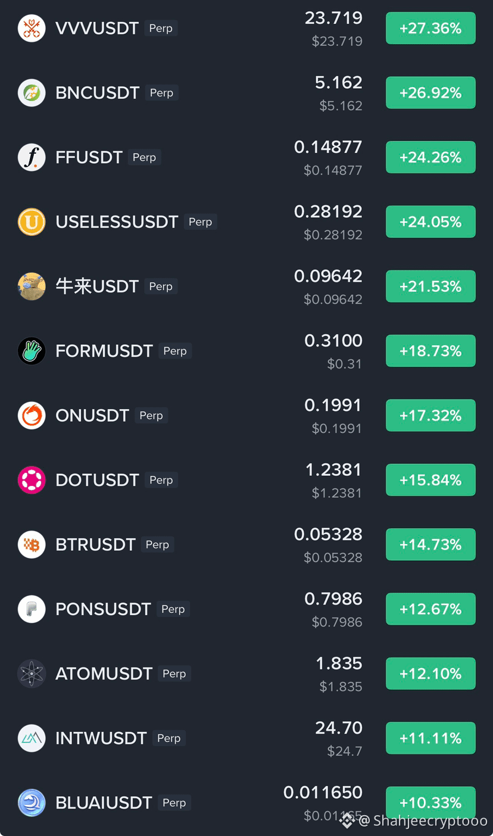This screenshot has width=493, height=836.
Task: Click the PONSUSDT coin icon
Action: pos(32,609)
